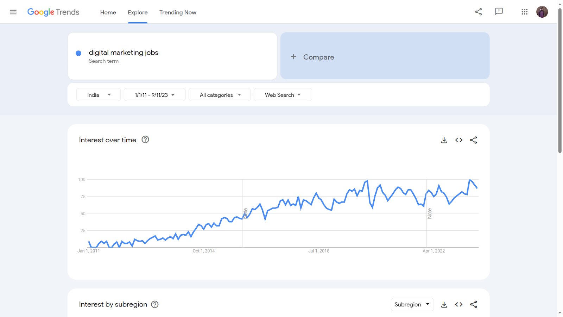This screenshot has height=317, width=563.
Task: Expand the All categories dropdown
Action: (220, 95)
